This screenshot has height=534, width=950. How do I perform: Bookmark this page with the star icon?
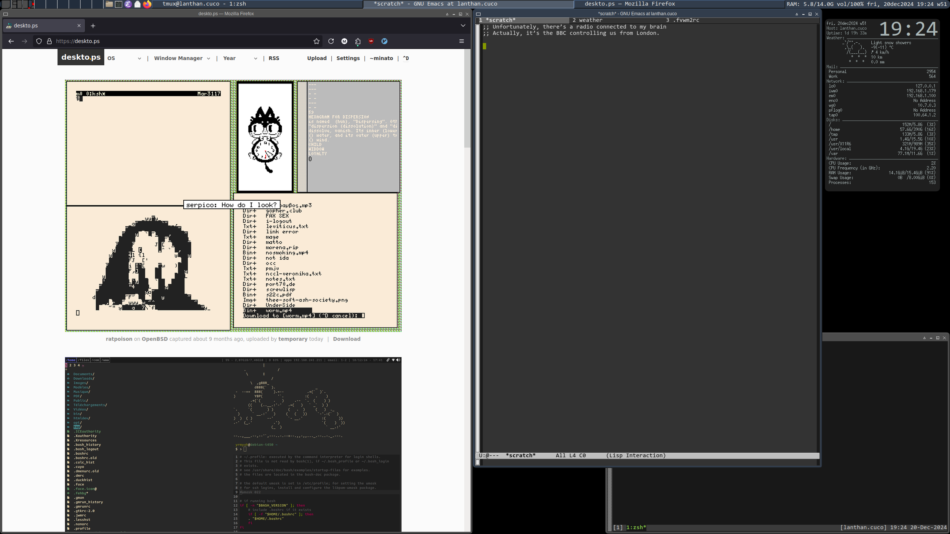(x=316, y=41)
